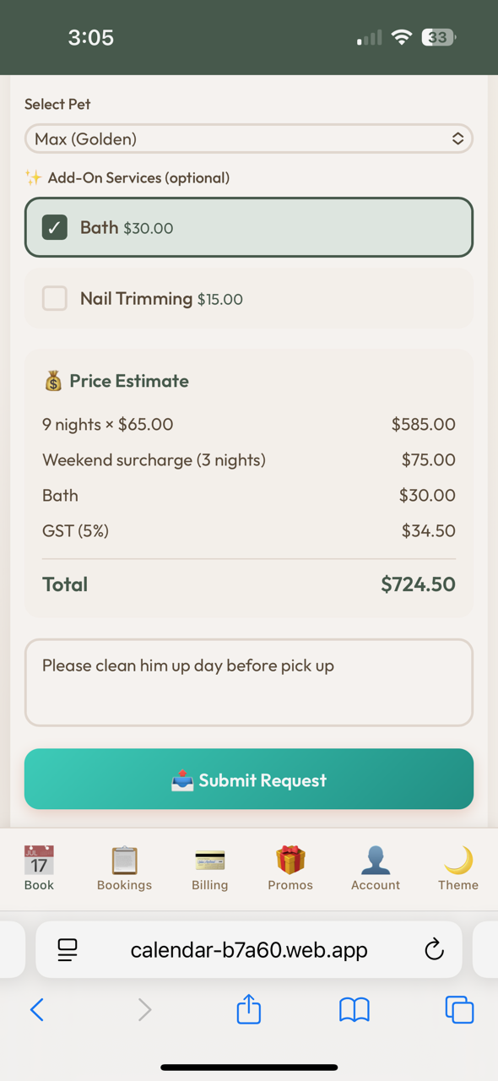Edit the special instructions text box

(248, 682)
